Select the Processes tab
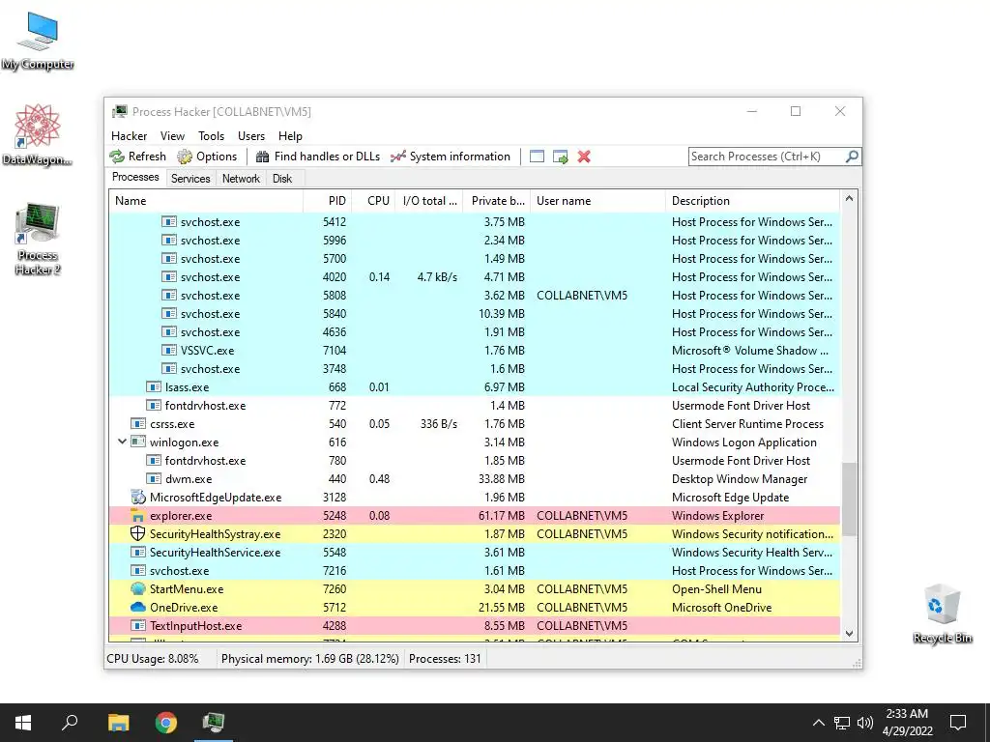Screen dimensions: 990x742 click(x=135, y=178)
